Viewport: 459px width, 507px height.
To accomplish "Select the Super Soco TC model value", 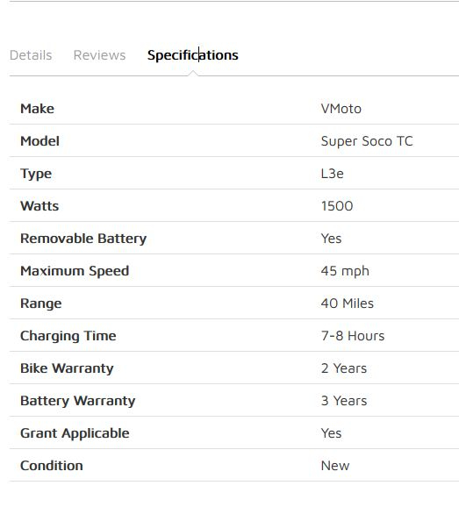I will pyautogui.click(x=367, y=141).
